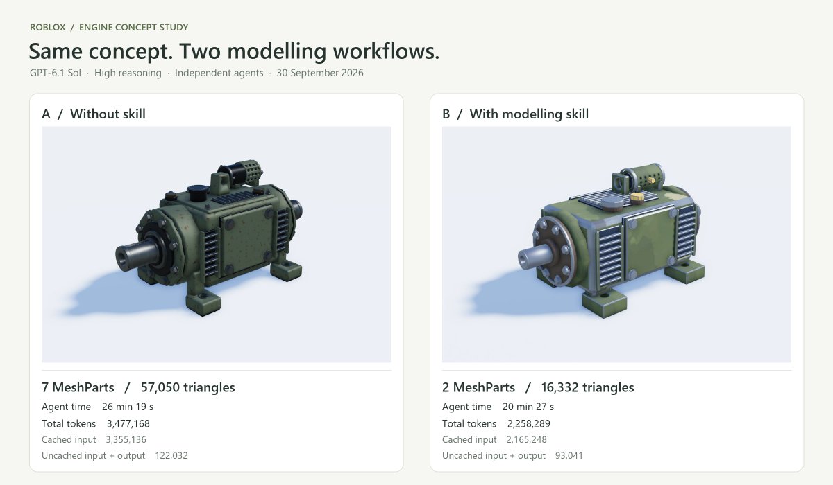Open the dark green engine render in card A

pos(216,244)
